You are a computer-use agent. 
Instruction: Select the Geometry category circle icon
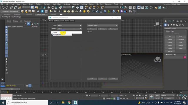coord(165,25)
